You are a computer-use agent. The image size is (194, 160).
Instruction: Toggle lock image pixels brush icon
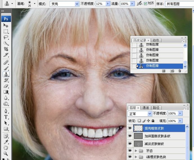click(x=144, y=121)
